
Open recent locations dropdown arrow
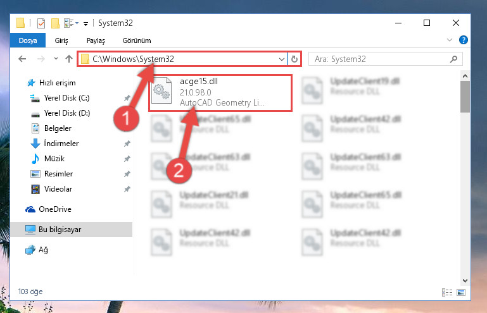pyautogui.click(x=56, y=58)
